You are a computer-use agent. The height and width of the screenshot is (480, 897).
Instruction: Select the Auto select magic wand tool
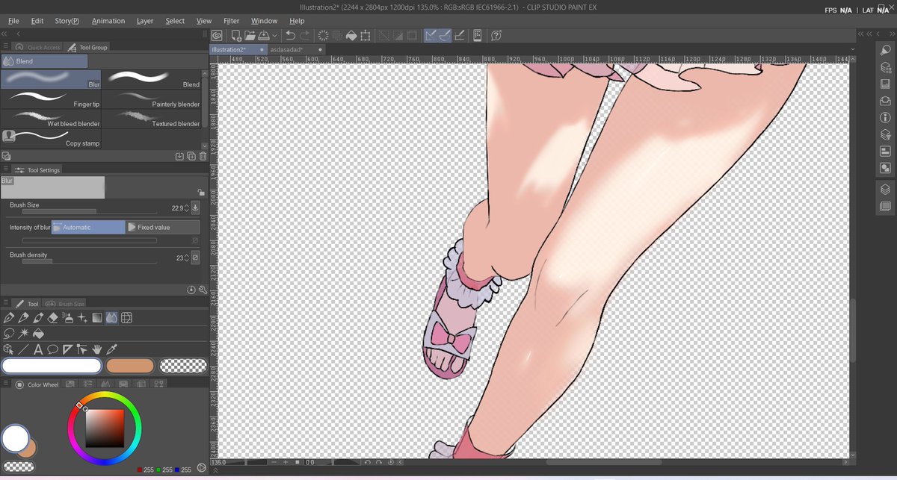24,333
